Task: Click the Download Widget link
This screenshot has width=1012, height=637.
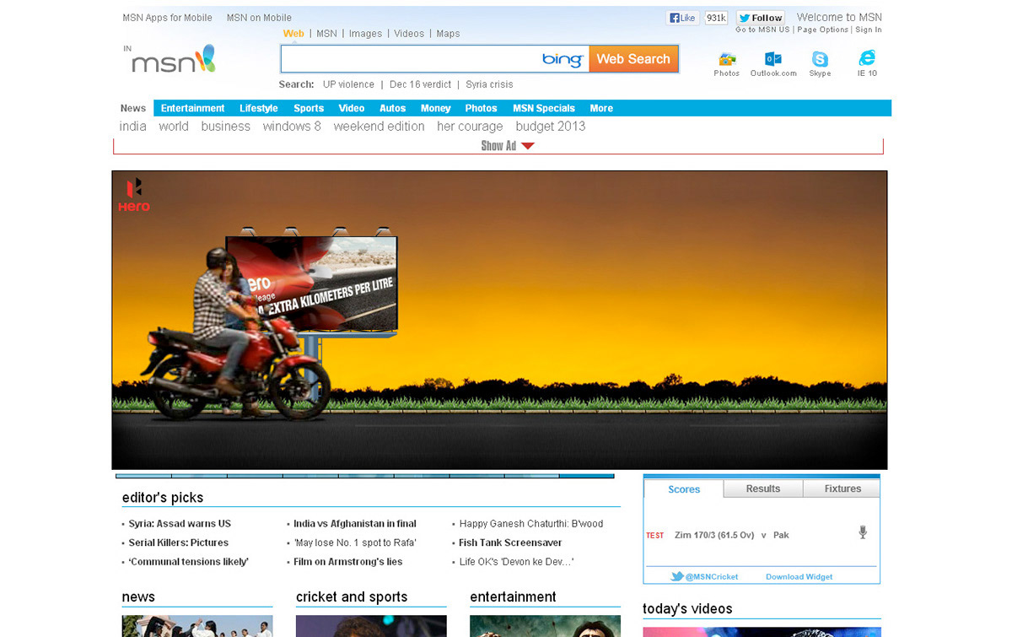Action: click(x=799, y=577)
